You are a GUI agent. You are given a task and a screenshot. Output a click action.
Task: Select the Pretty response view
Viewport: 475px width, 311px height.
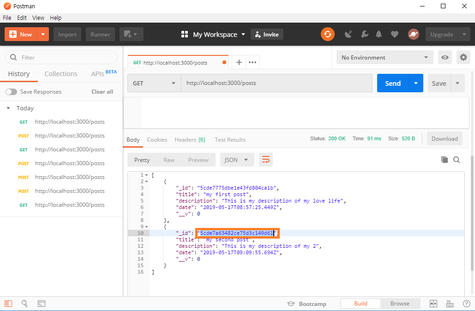pos(142,160)
